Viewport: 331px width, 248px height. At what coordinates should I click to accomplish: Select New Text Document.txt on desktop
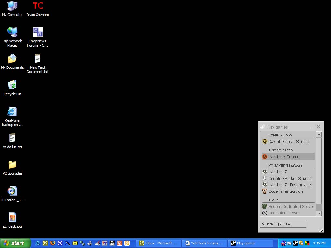(37, 64)
